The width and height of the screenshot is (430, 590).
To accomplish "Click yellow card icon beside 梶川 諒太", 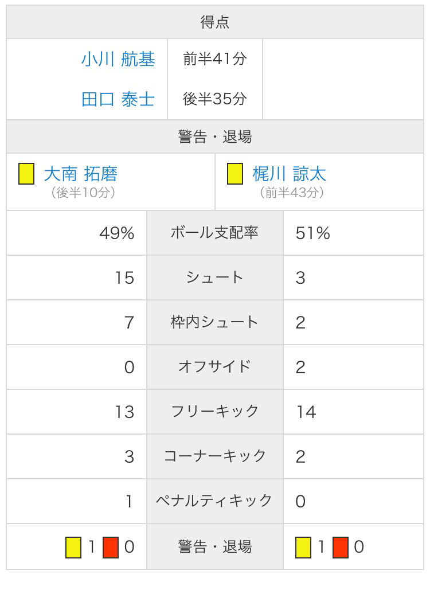I will (x=234, y=174).
